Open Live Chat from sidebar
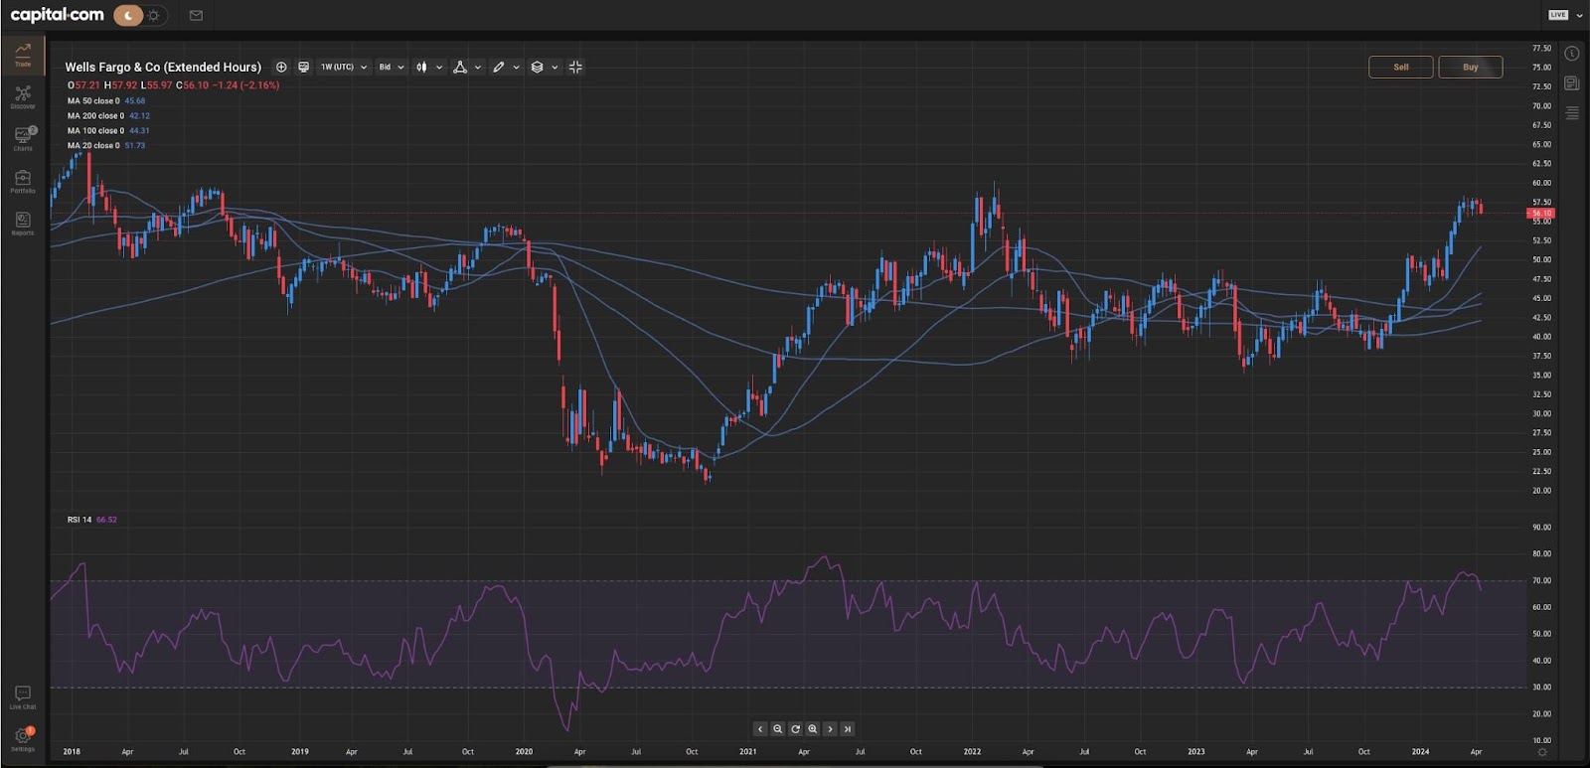The height and width of the screenshot is (768, 1590). 23,696
